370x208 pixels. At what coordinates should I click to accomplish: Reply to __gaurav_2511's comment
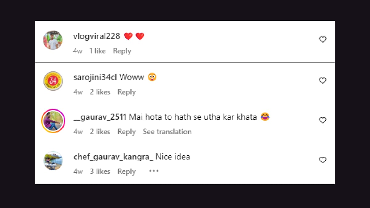(127, 132)
